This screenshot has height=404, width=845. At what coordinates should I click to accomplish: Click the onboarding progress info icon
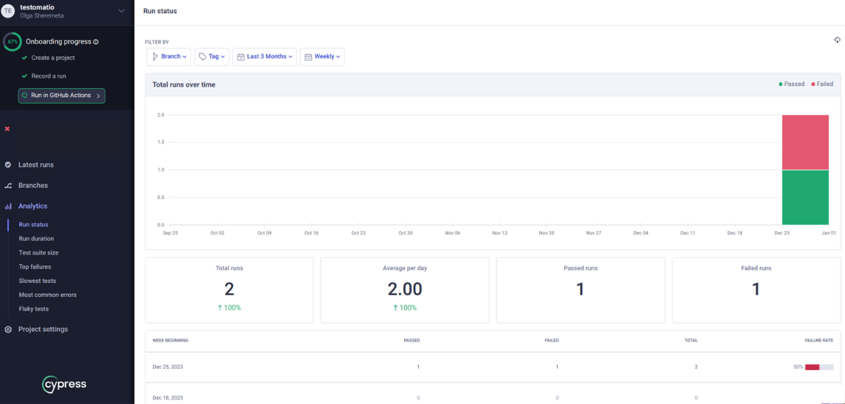coord(96,42)
